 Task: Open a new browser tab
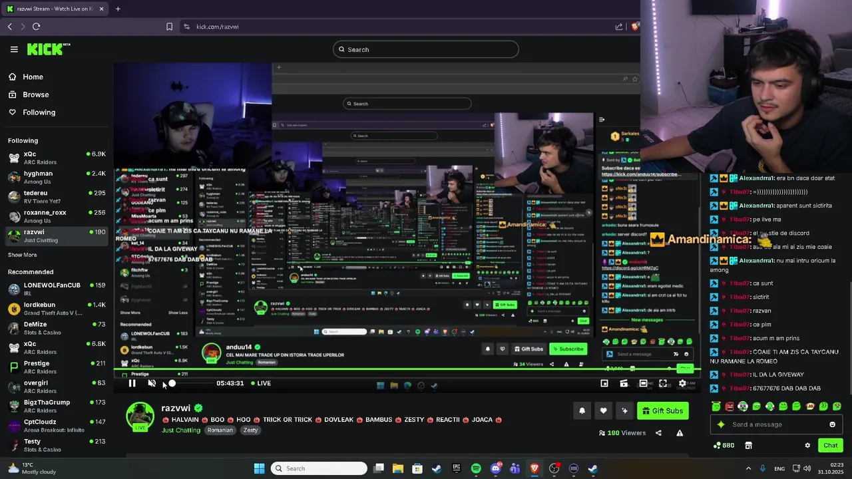pos(118,9)
